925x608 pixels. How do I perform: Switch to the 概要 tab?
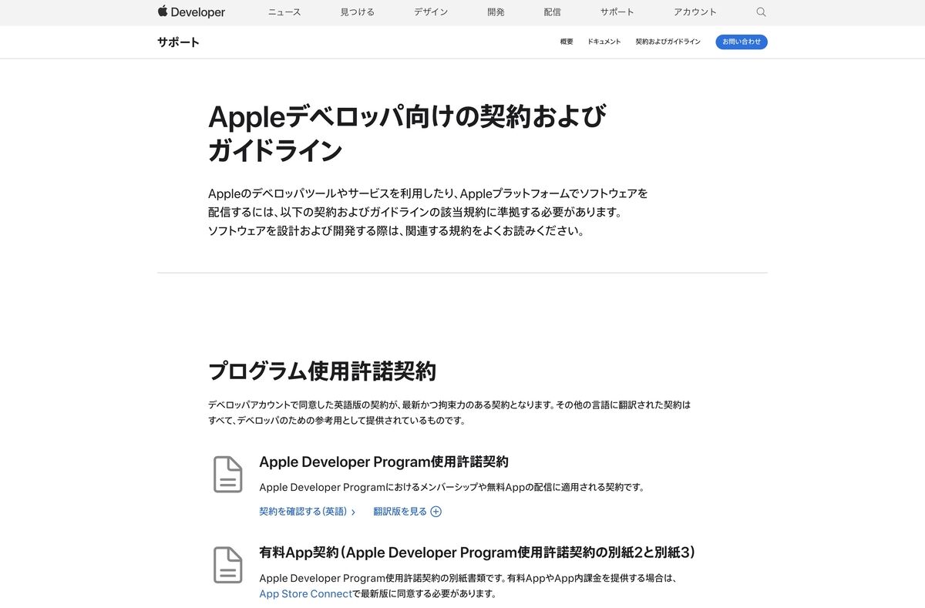click(567, 42)
